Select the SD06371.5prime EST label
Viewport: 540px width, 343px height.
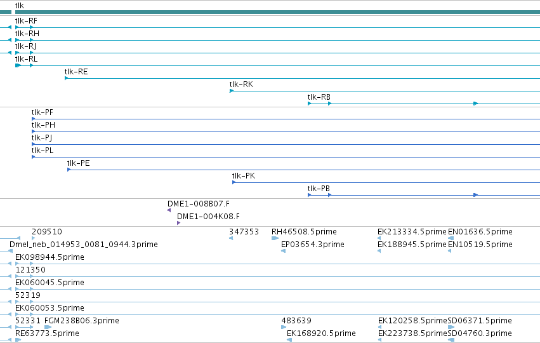[x=480, y=321]
